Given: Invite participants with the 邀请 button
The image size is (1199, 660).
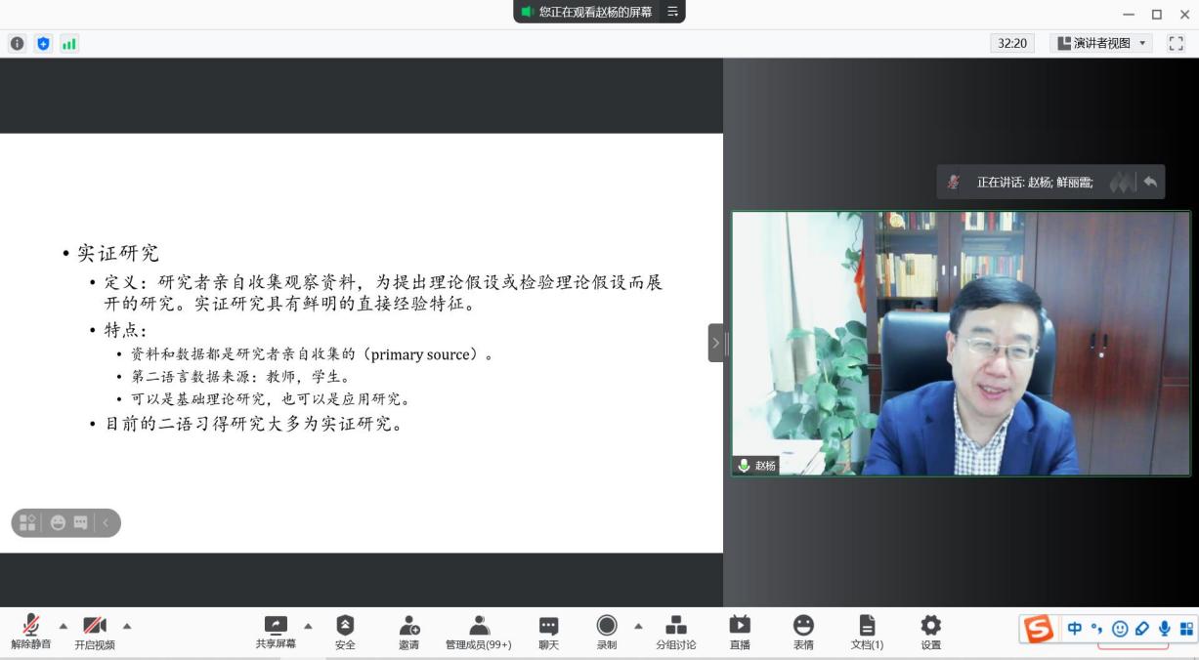Looking at the screenshot, I should tap(407, 632).
